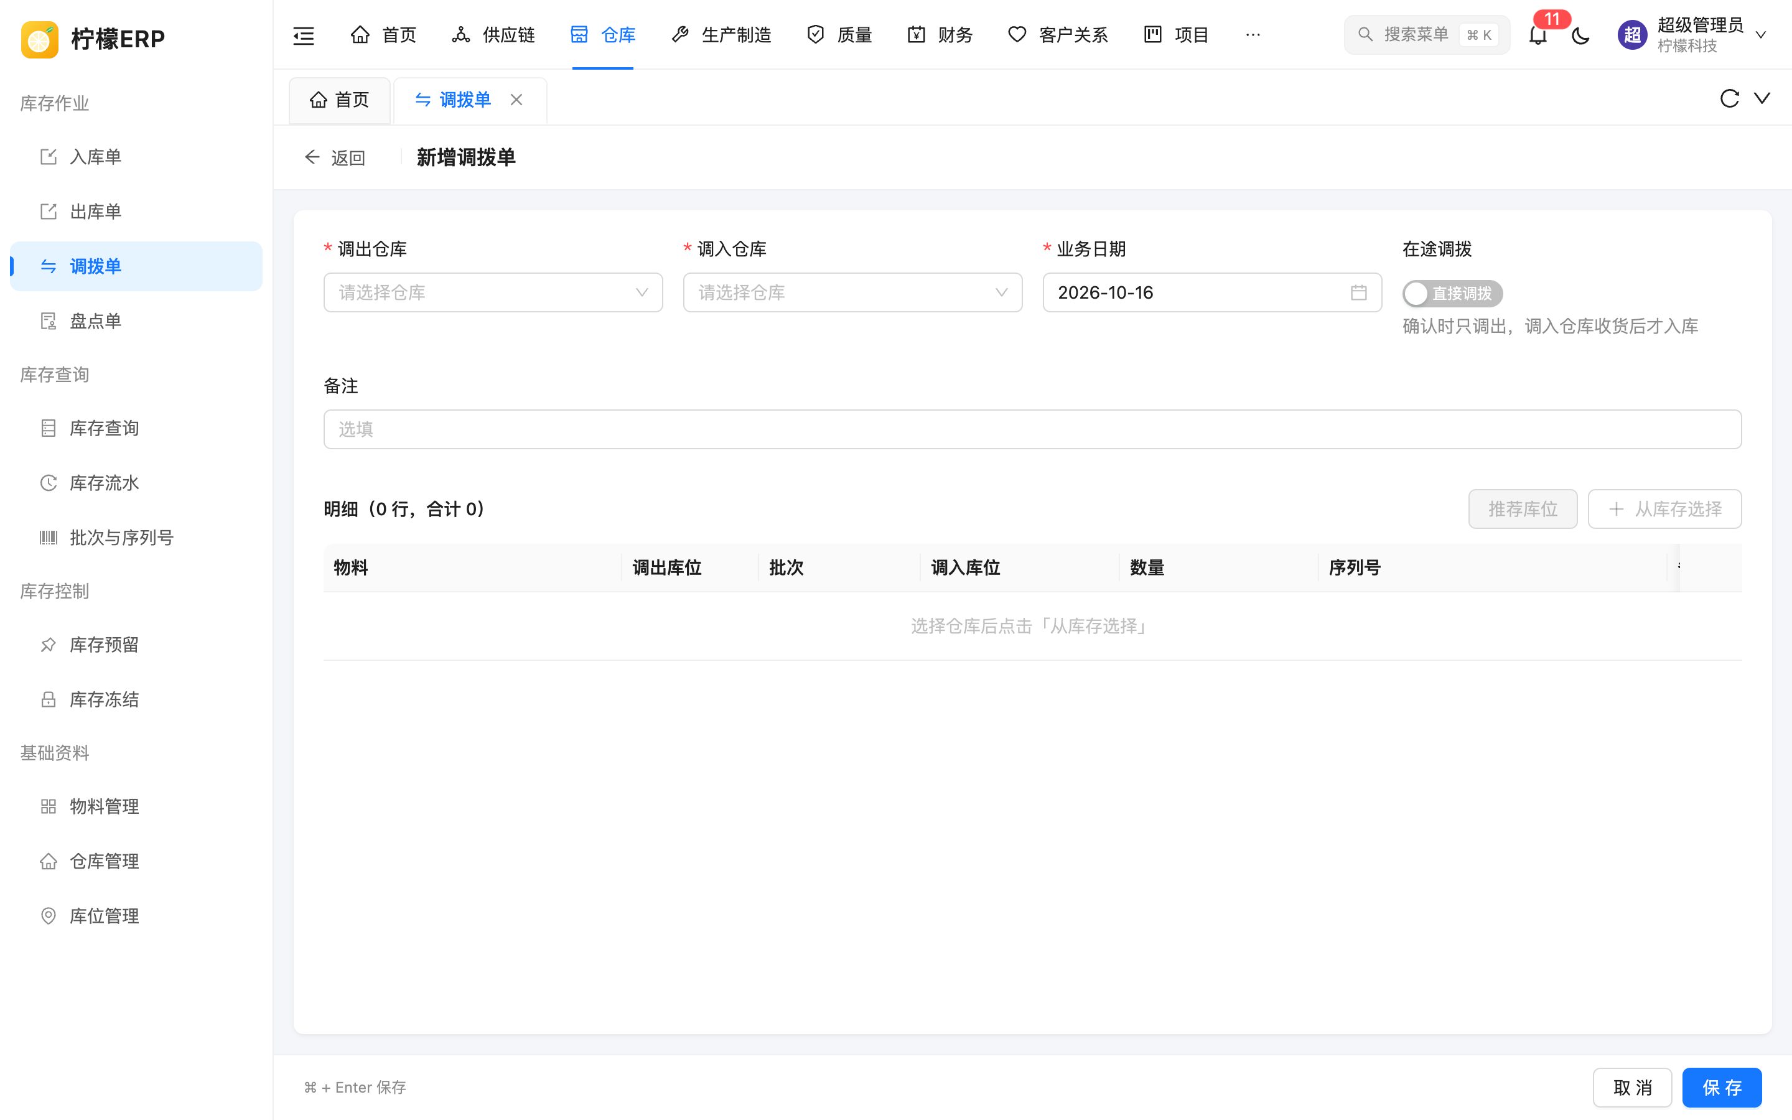Expand the tab bar options chevron

click(1762, 98)
